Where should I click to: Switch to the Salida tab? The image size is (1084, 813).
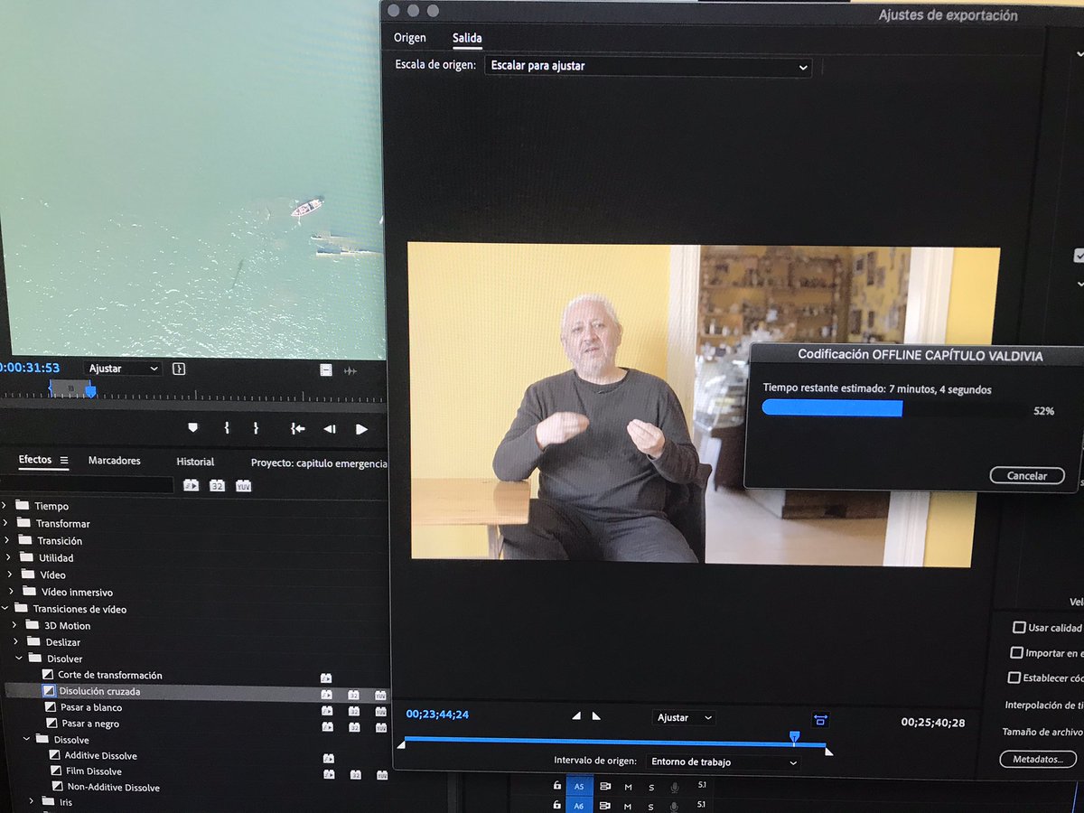point(467,38)
